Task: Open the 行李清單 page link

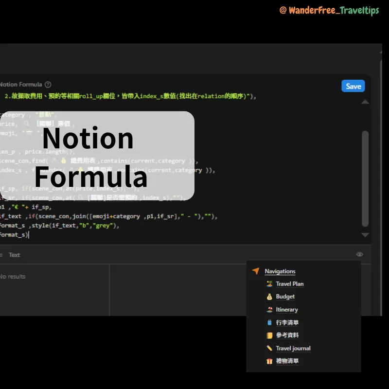Action: (287, 322)
